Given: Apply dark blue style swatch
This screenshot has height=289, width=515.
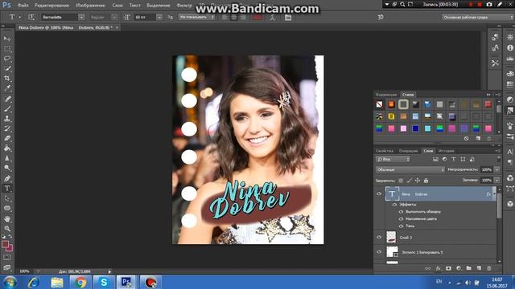Looking at the screenshot, I should click(415, 128).
